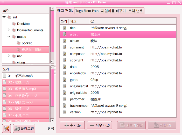Open the Tags From Path tab
The width and height of the screenshot is (182, 135).
click(x=87, y=11)
